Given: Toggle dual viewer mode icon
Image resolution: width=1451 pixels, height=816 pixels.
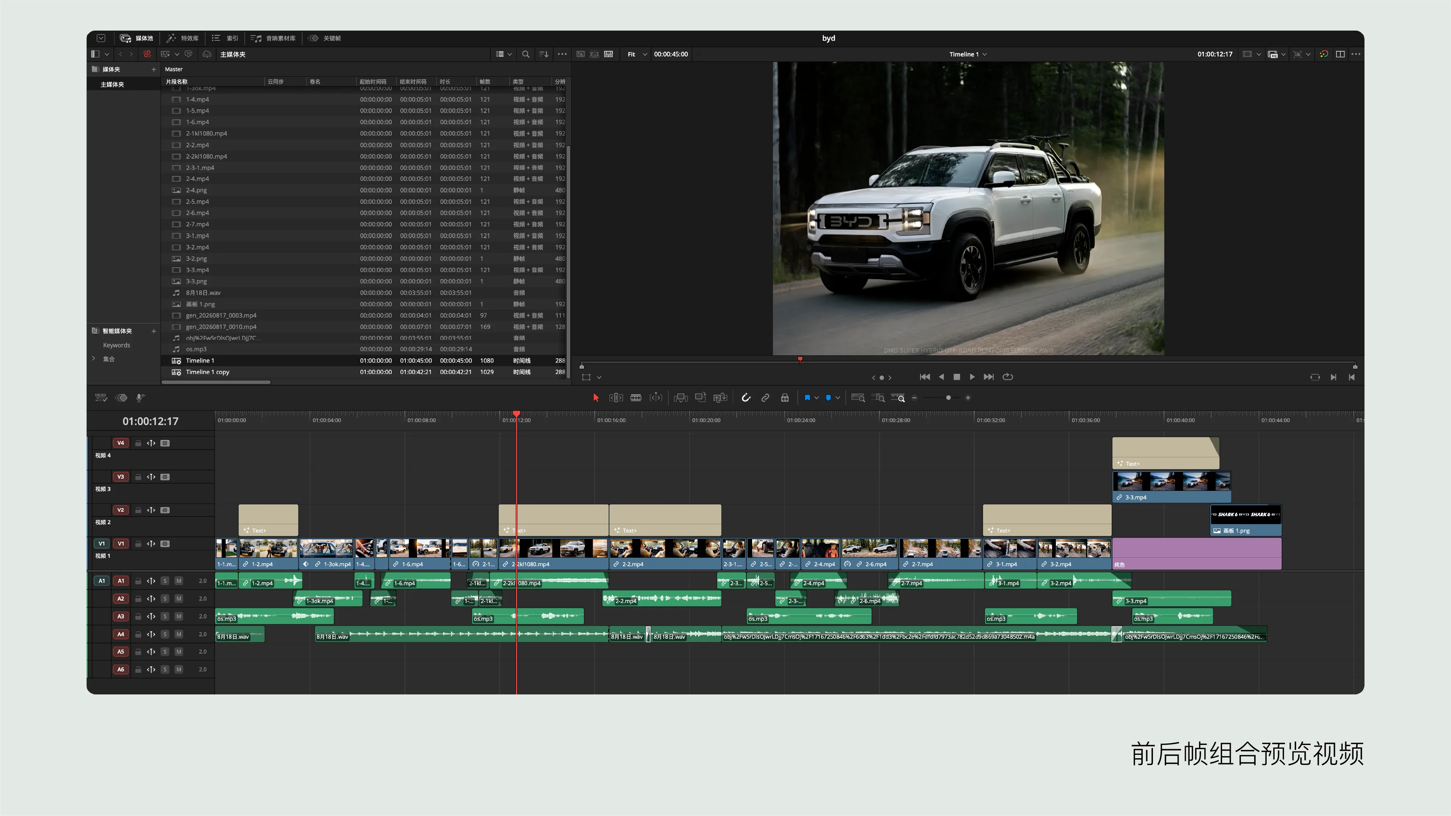Looking at the screenshot, I should click(1340, 54).
